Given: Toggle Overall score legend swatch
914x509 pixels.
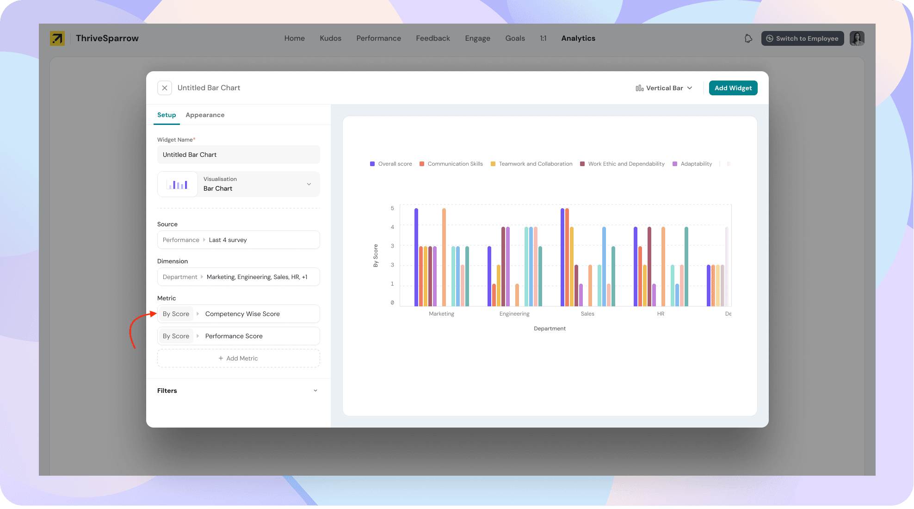Looking at the screenshot, I should 372,164.
